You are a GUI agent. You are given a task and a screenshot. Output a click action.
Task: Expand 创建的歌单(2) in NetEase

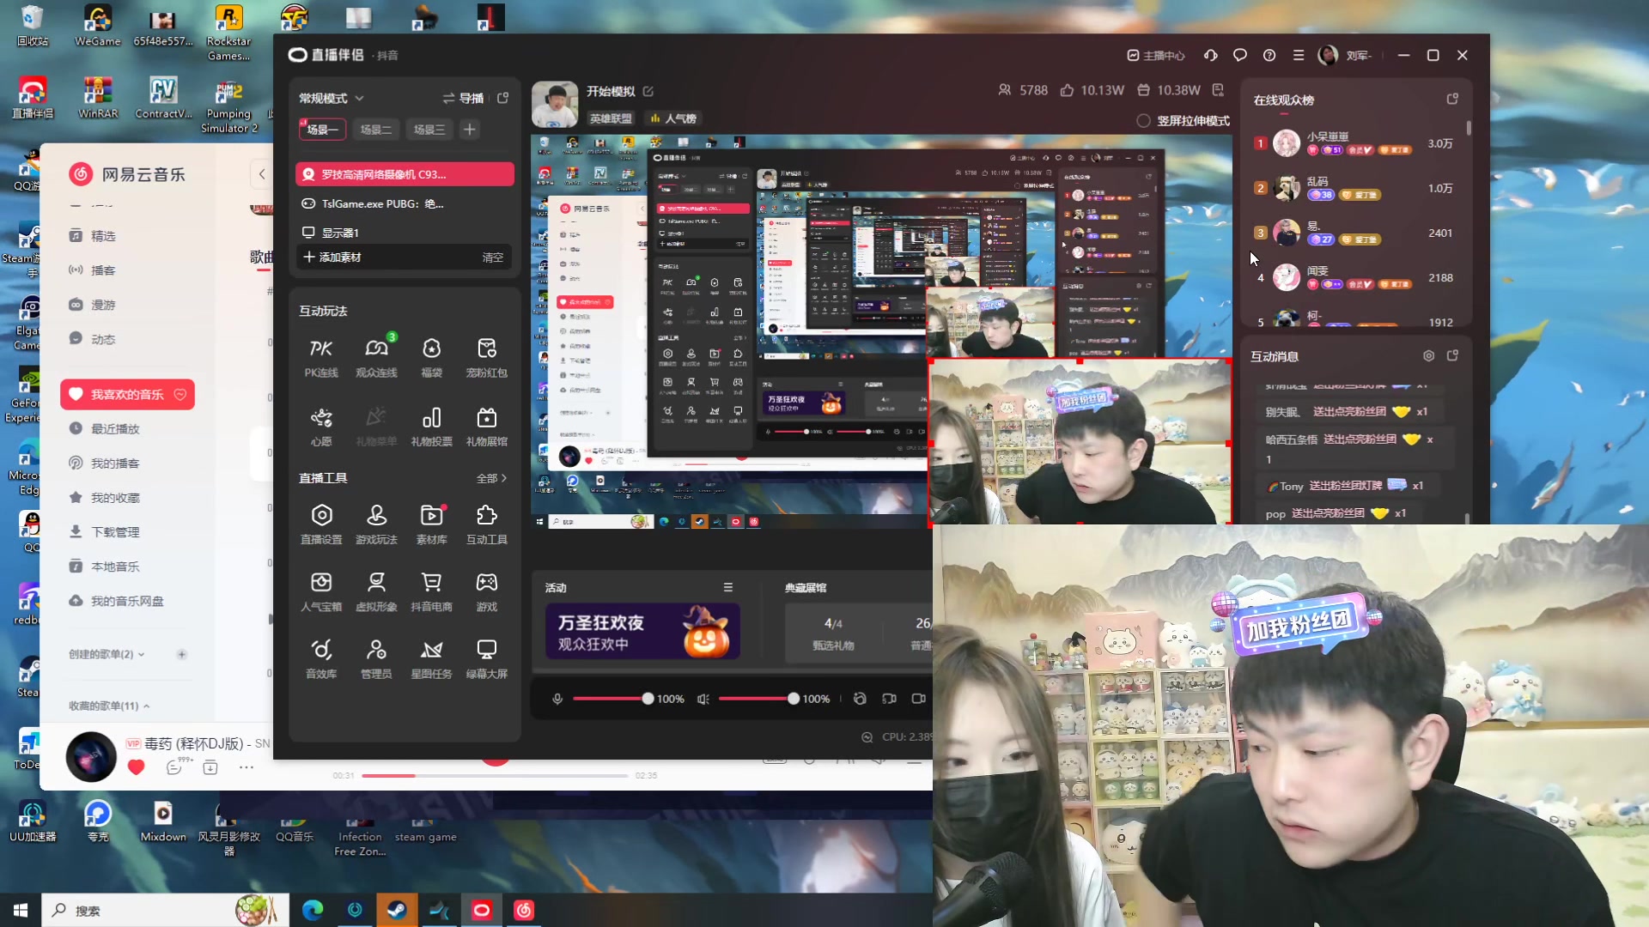click(106, 654)
